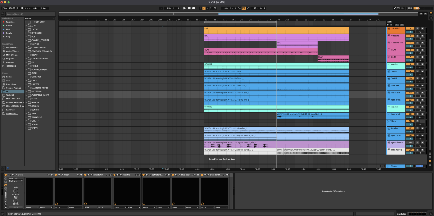The image size is (434, 216).
Task: Expand the LIMITER folder
Action: [26, 84]
